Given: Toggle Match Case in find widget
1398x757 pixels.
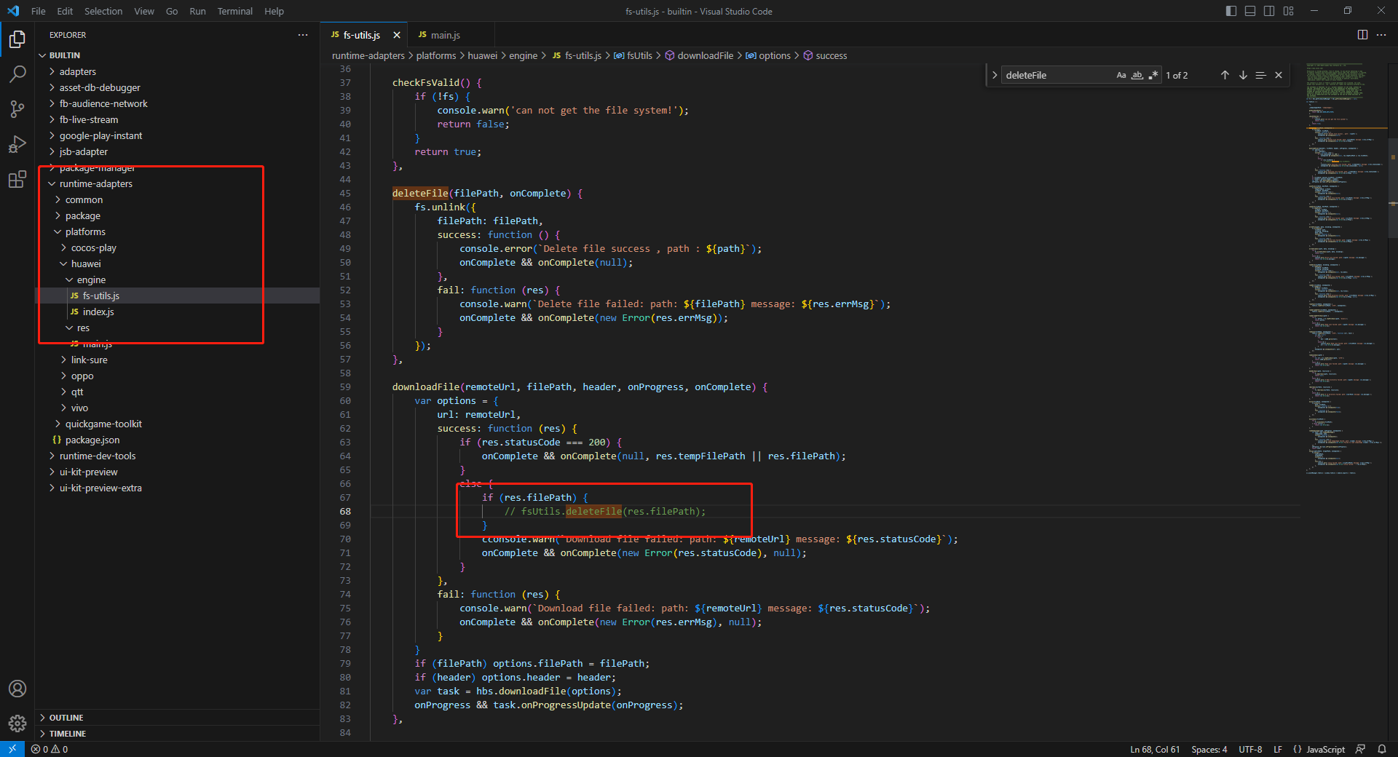Looking at the screenshot, I should point(1121,75).
